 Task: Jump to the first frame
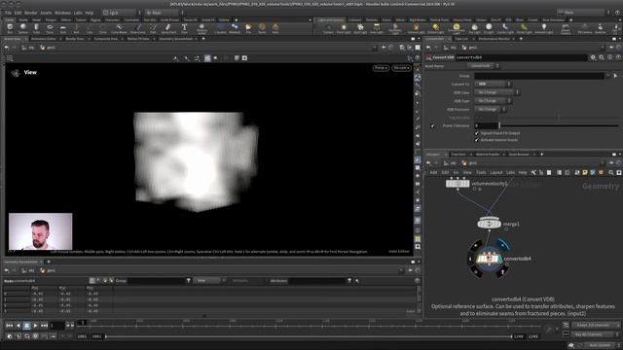[9, 326]
